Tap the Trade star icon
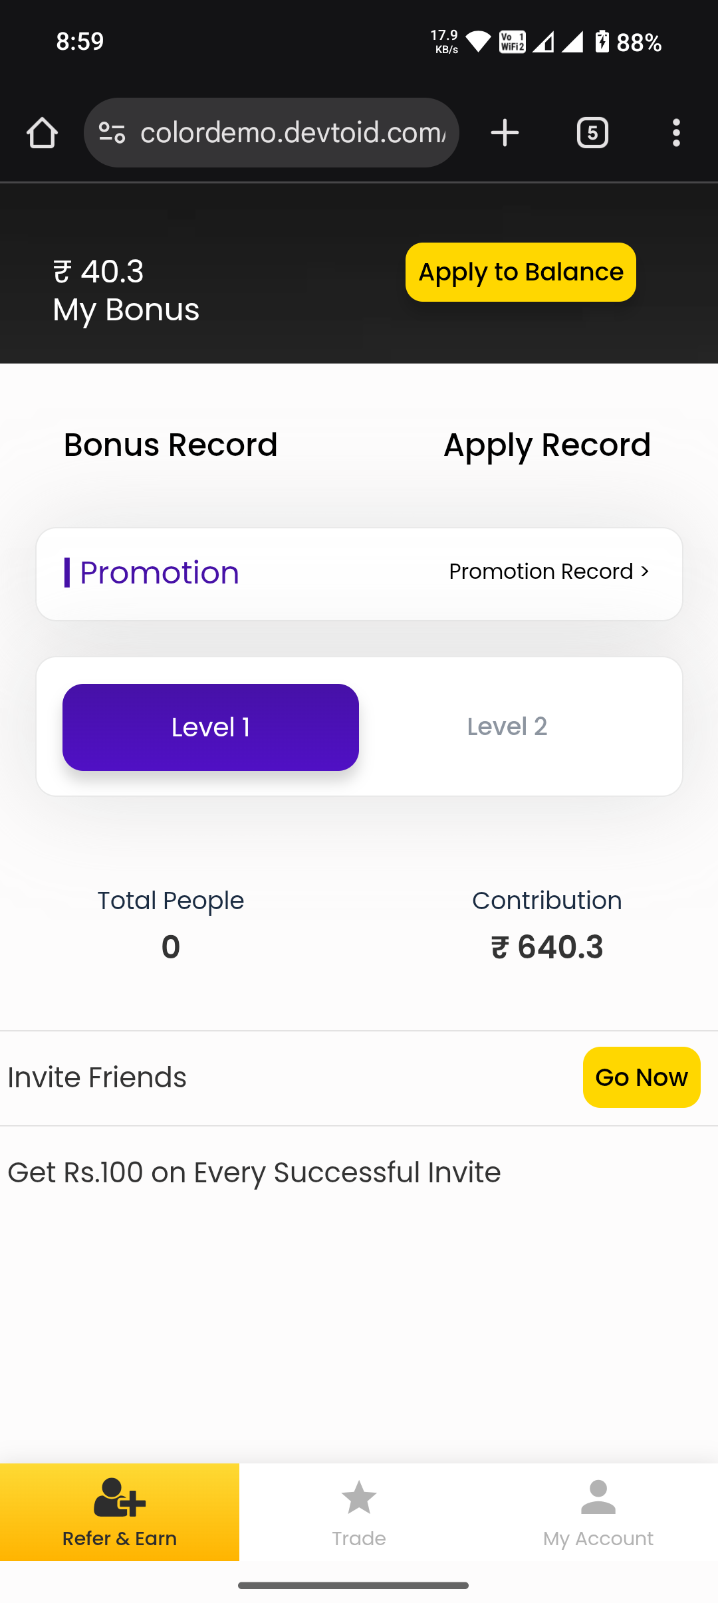The width and height of the screenshot is (718, 1603). pyautogui.click(x=359, y=1497)
